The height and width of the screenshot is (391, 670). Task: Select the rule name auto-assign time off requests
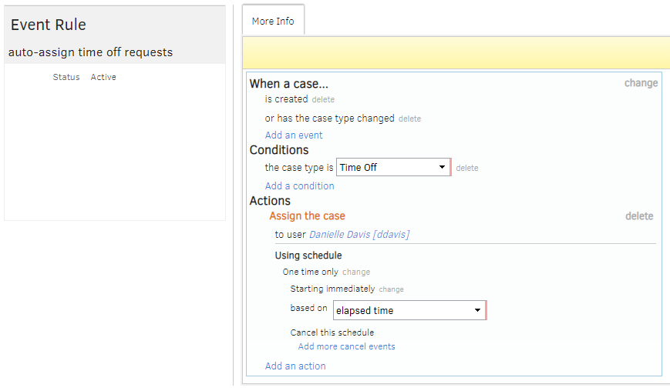pos(90,52)
